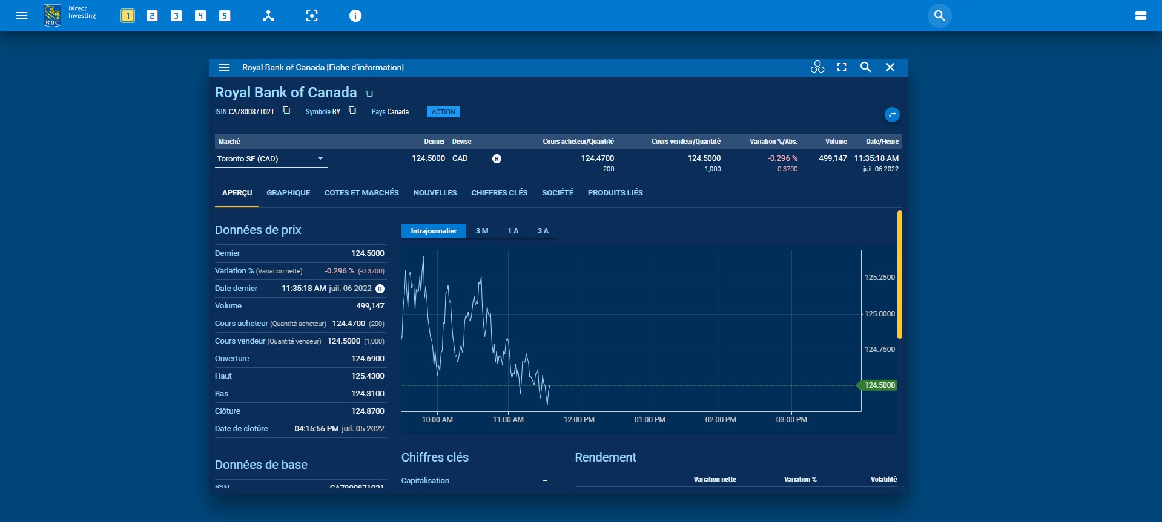Viewport: 1162px width, 522px height.
Task: Click the -0.296 % variation in market table
Action: 782,158
